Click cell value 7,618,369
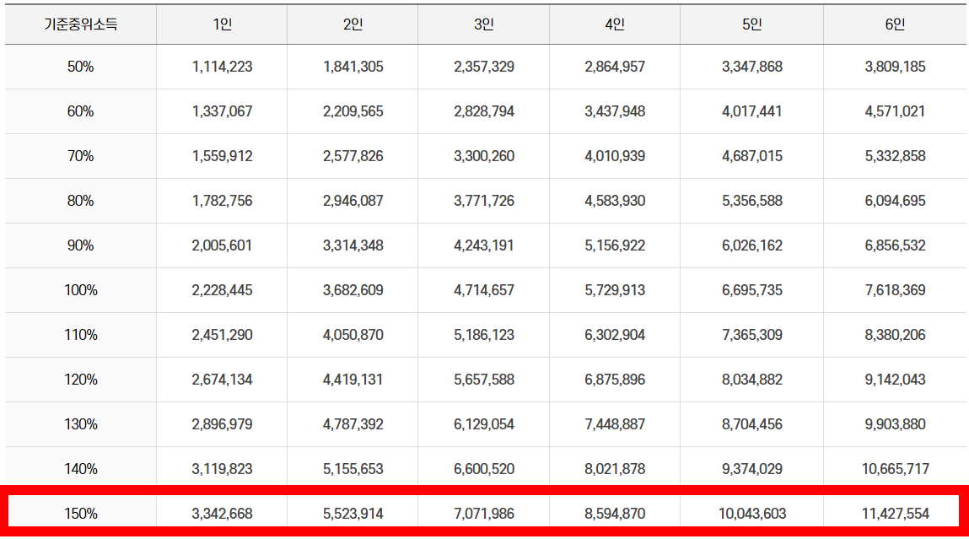Image resolution: width=969 pixels, height=539 pixels. pos(895,290)
